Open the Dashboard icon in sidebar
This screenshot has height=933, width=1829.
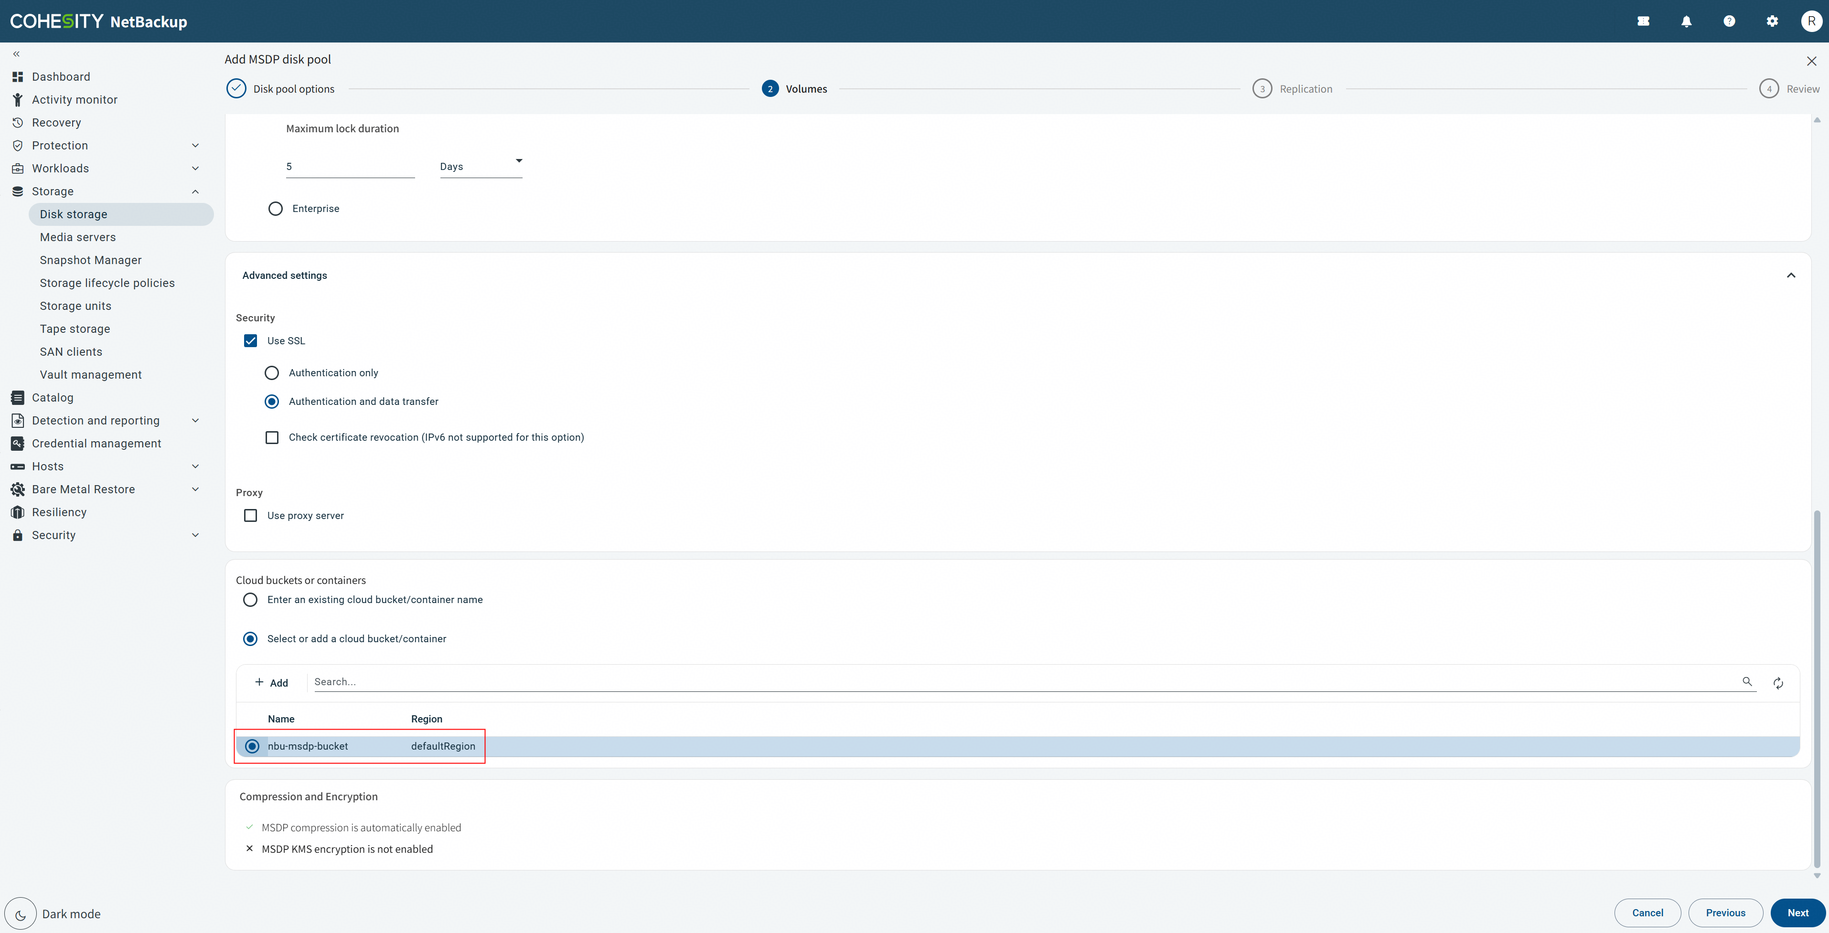tap(18, 76)
